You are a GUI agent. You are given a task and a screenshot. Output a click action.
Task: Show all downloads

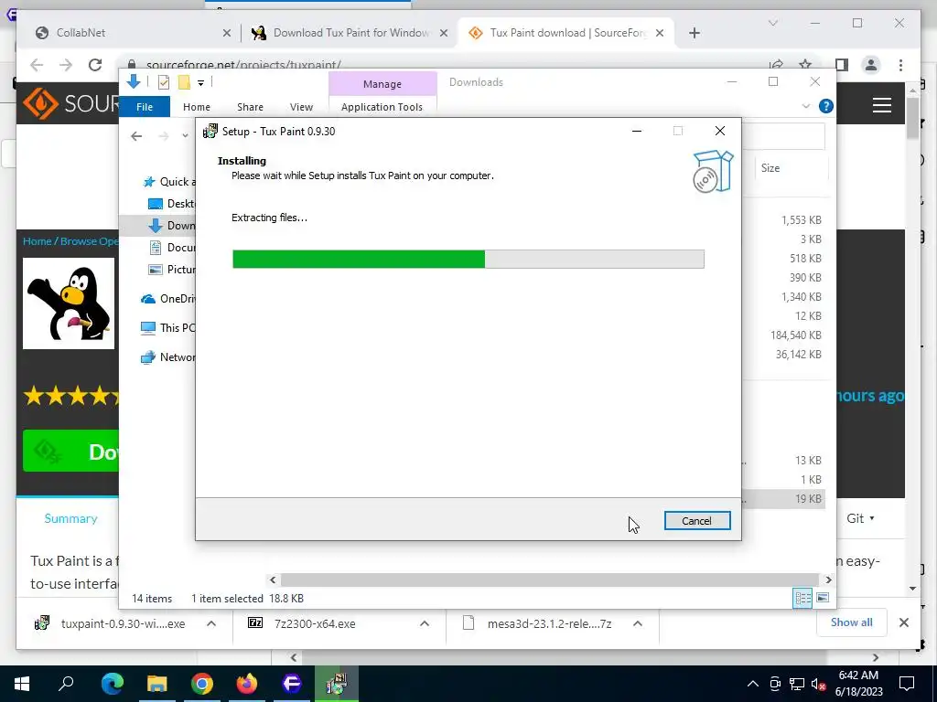852,622
